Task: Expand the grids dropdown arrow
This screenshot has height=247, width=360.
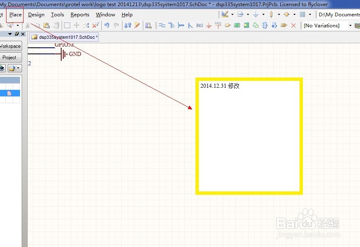Action: [x=310, y=14]
